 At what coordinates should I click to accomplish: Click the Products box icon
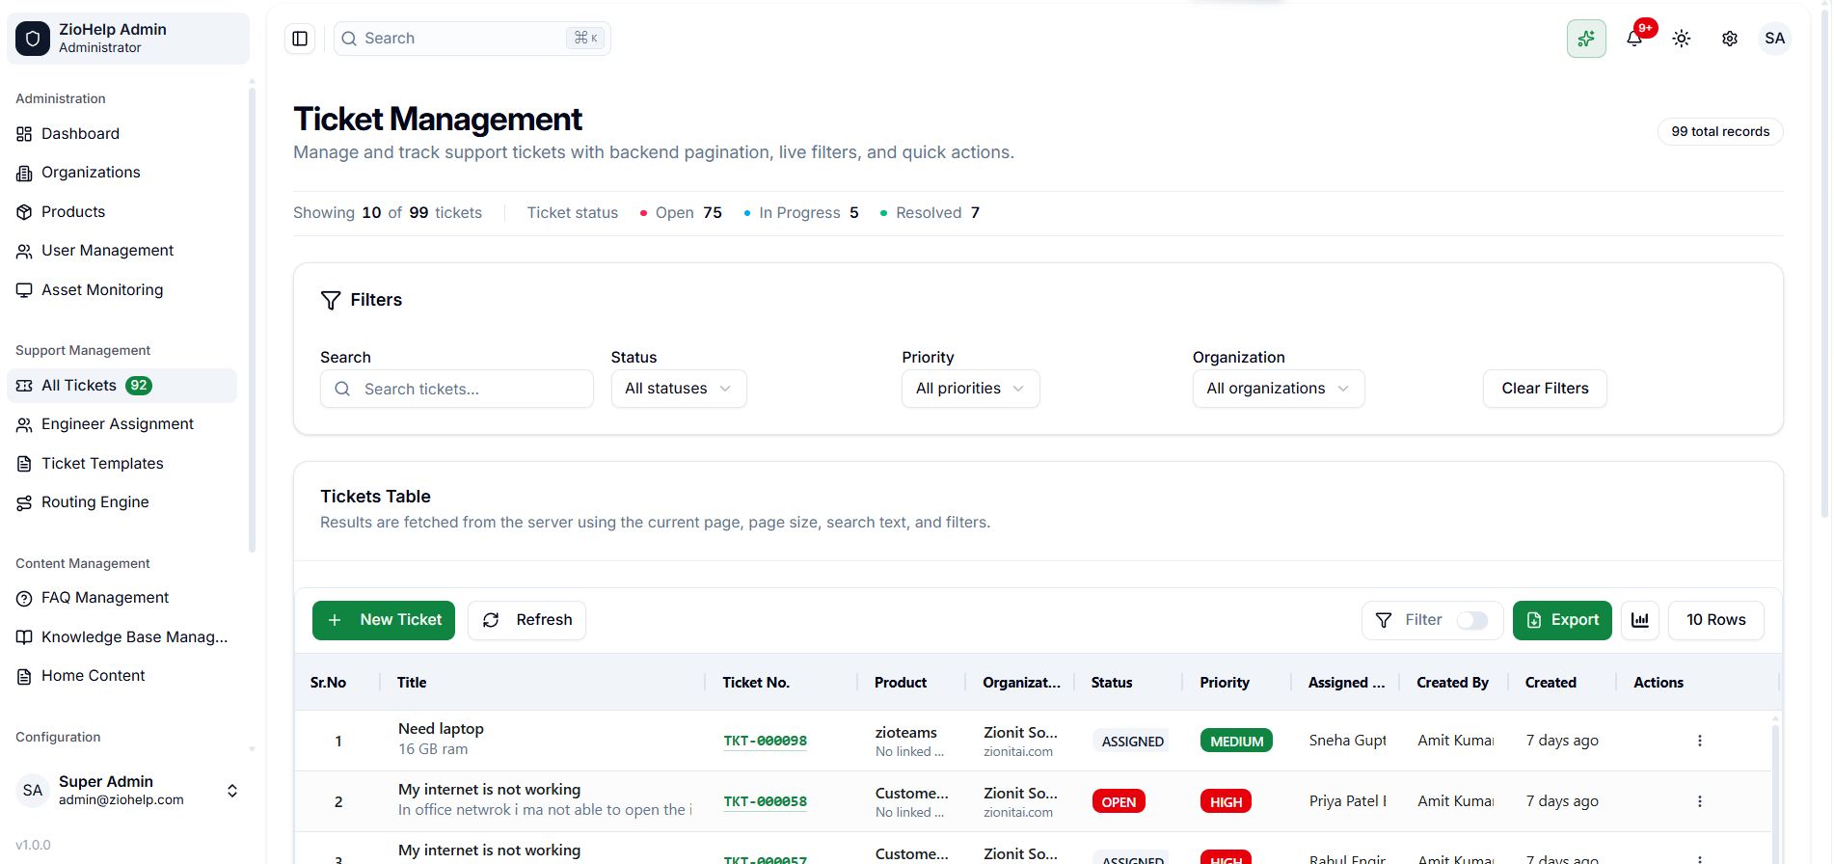pos(24,212)
